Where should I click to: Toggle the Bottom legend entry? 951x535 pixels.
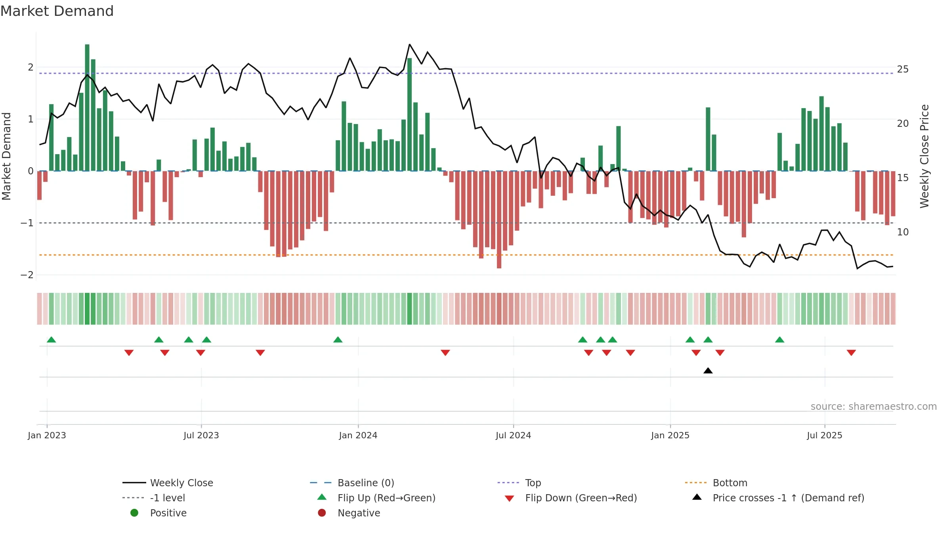pos(730,483)
